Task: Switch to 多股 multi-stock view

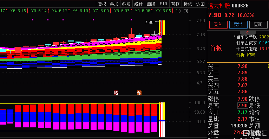Action: click(126, 4)
